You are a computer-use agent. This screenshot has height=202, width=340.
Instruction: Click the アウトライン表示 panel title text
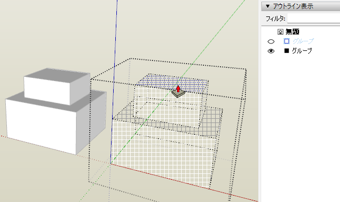293,6
